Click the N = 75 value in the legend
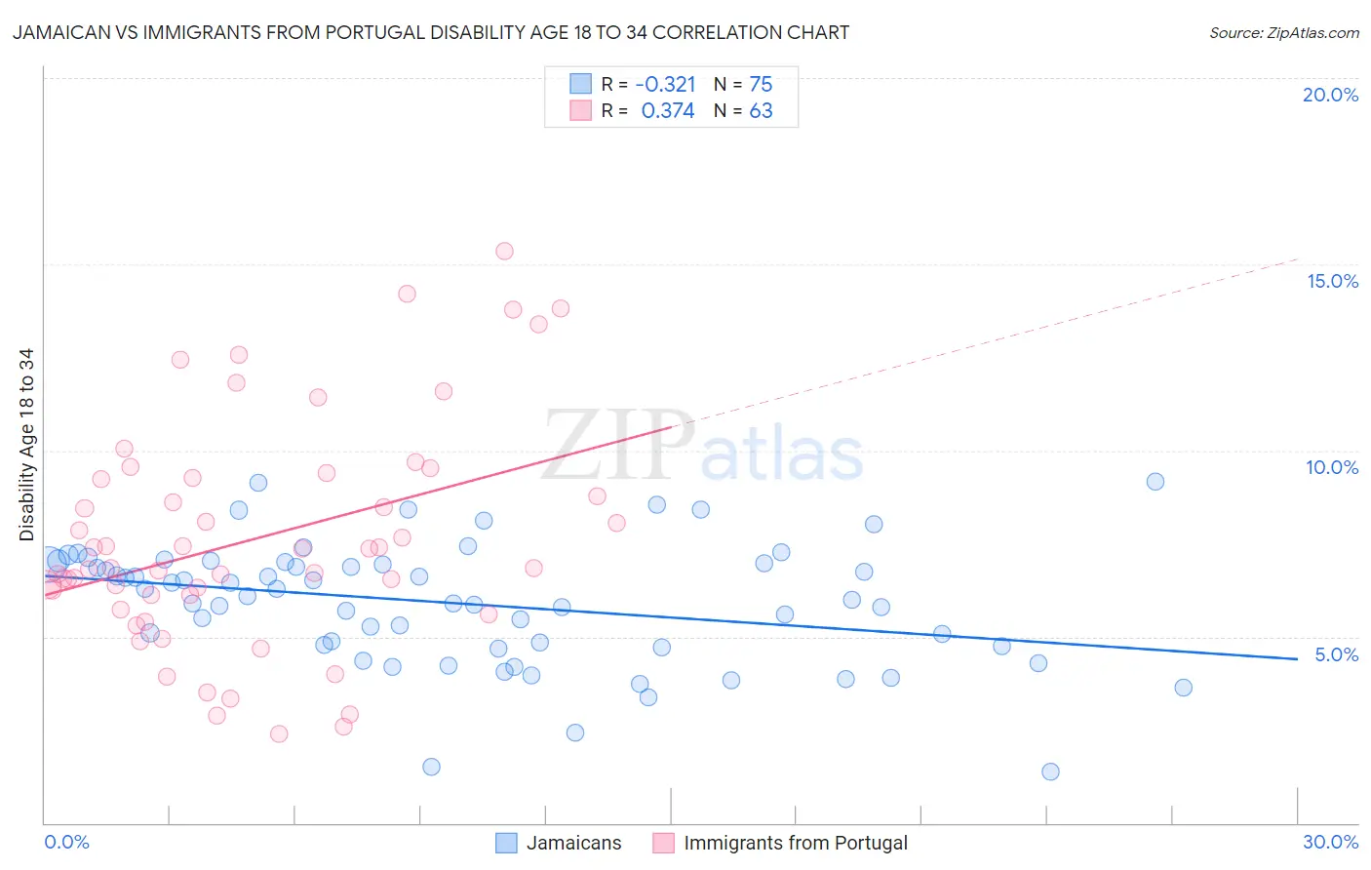This screenshot has height=870, width=1371. click(743, 84)
